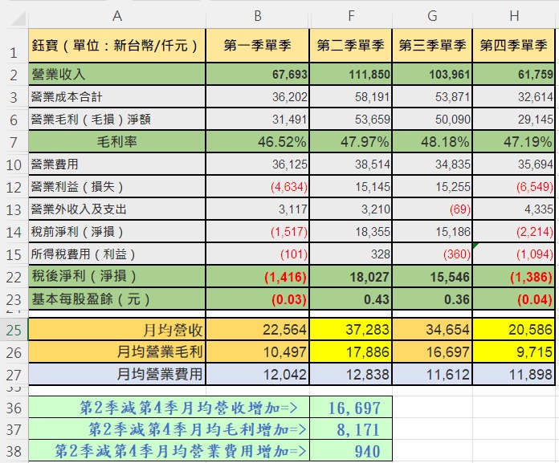Screen dimensions: 559x463
Task: Select gross margin 47.97%
Action: click(x=351, y=142)
